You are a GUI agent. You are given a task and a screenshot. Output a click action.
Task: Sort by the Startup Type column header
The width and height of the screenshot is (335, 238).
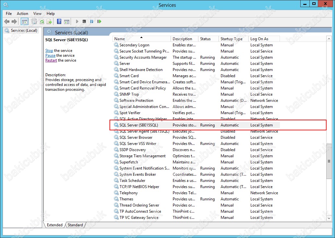pos(234,39)
